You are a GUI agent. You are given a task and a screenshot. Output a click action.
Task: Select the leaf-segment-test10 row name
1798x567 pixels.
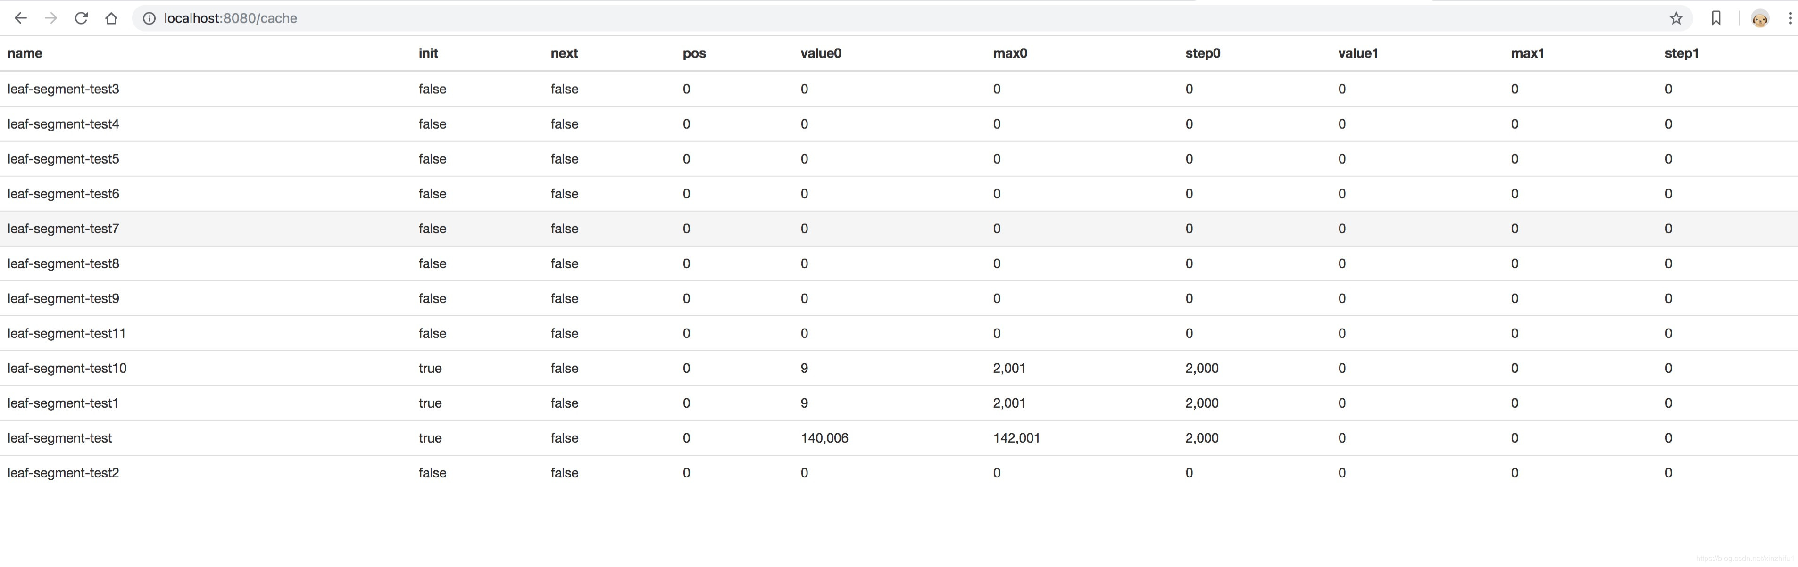pyautogui.click(x=67, y=368)
